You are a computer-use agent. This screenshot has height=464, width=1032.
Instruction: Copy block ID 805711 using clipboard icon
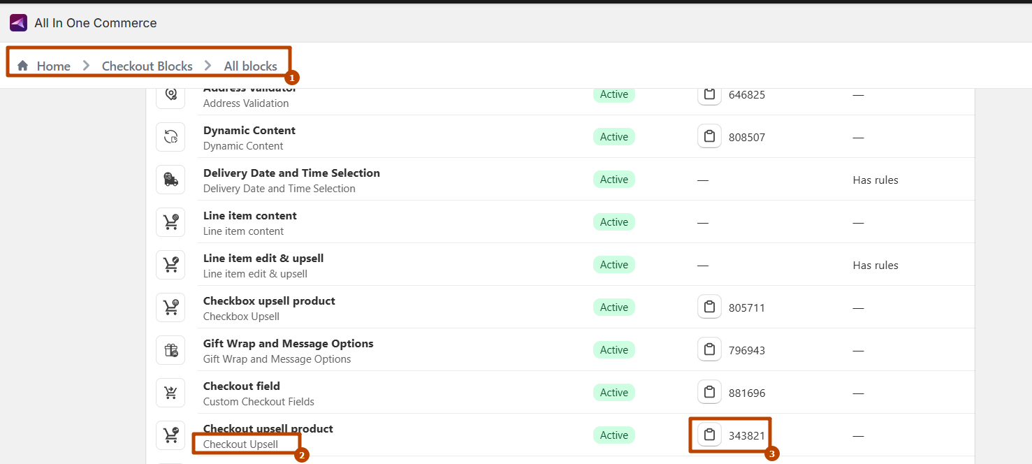(709, 307)
